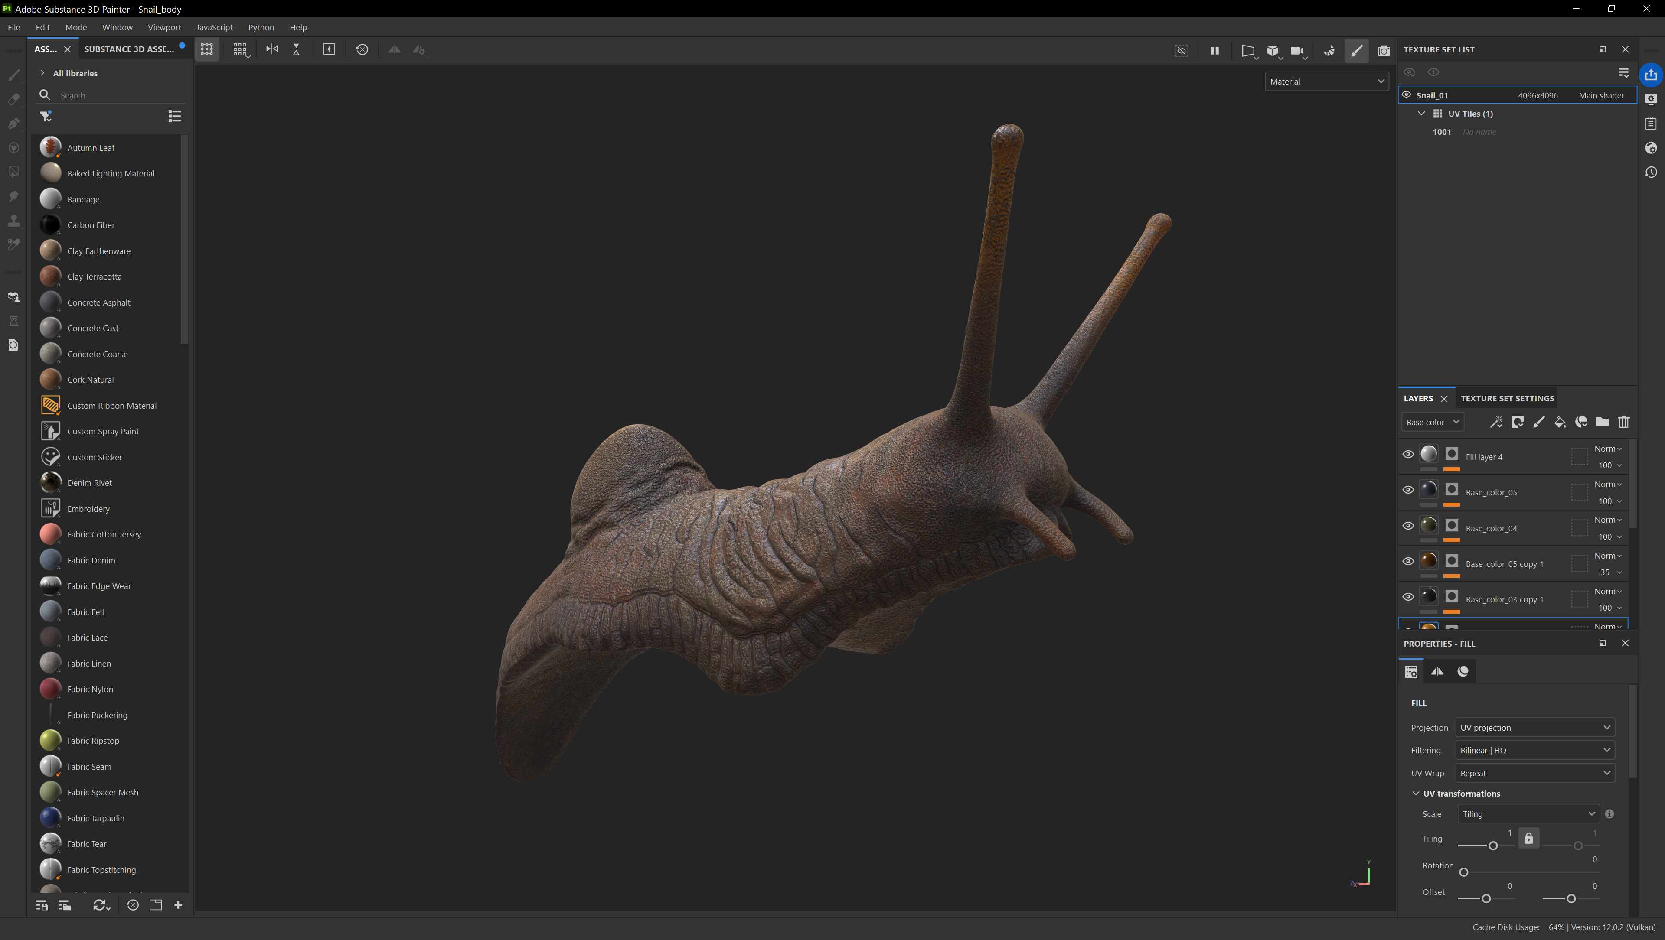This screenshot has width=1665, height=940.
Task: Expand All libraries
Action: [42, 73]
